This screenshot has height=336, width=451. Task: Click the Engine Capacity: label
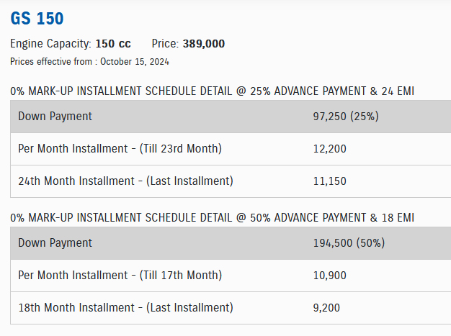[50, 44]
